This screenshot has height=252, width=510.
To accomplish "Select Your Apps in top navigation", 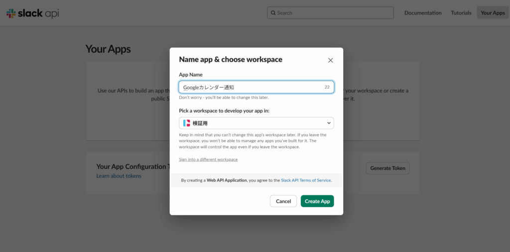I will (493, 13).
